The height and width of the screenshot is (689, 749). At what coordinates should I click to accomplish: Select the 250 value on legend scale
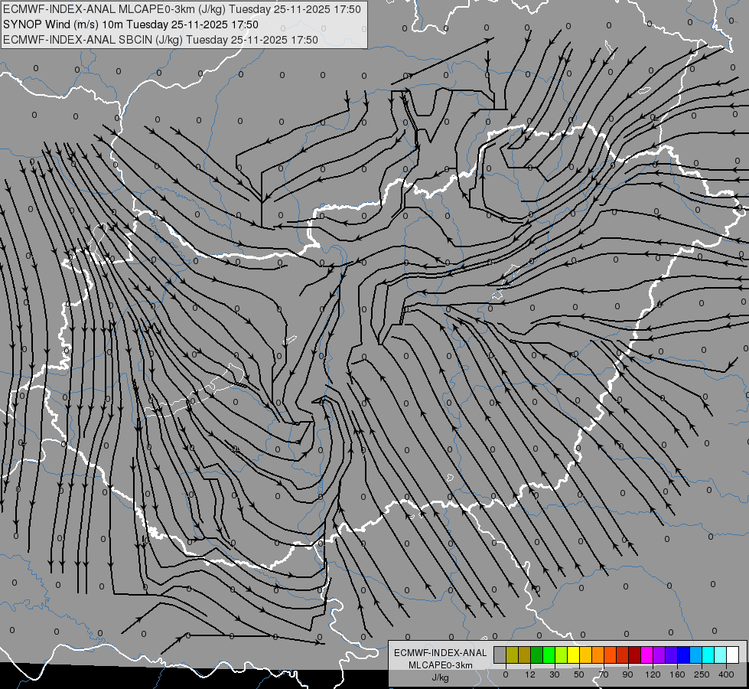click(702, 674)
